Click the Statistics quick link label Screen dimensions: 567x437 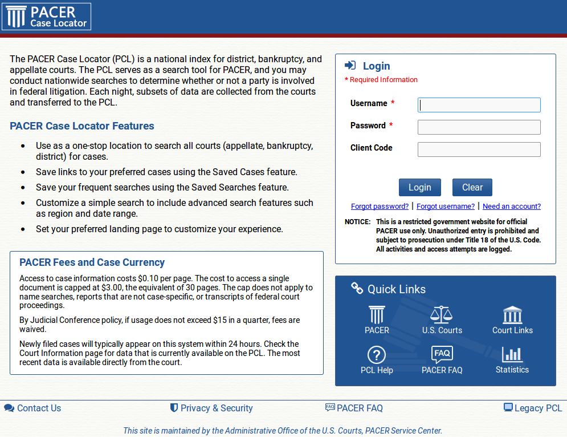(x=512, y=370)
